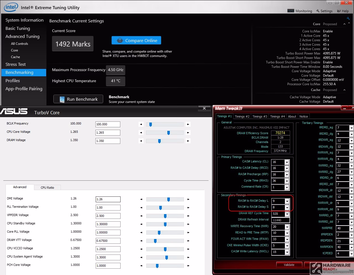Close the TurboV Core X button
The height and width of the screenshot is (275, 354).
tap(204, 108)
